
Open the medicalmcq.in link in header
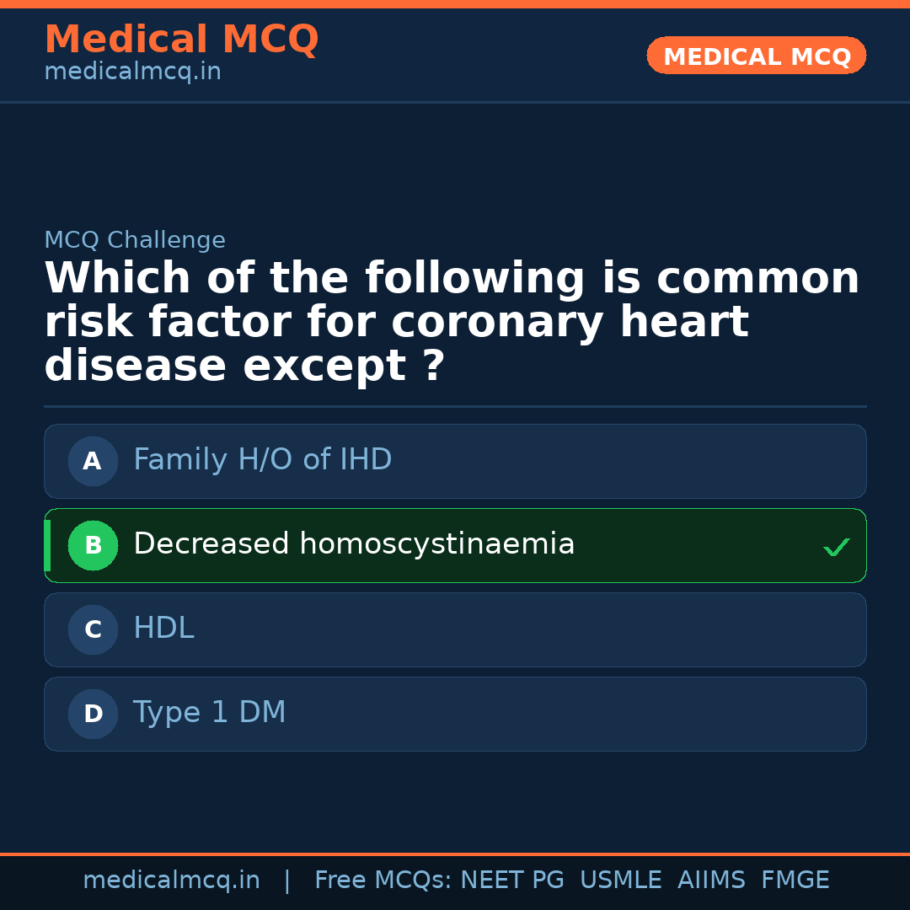pyautogui.click(x=131, y=71)
